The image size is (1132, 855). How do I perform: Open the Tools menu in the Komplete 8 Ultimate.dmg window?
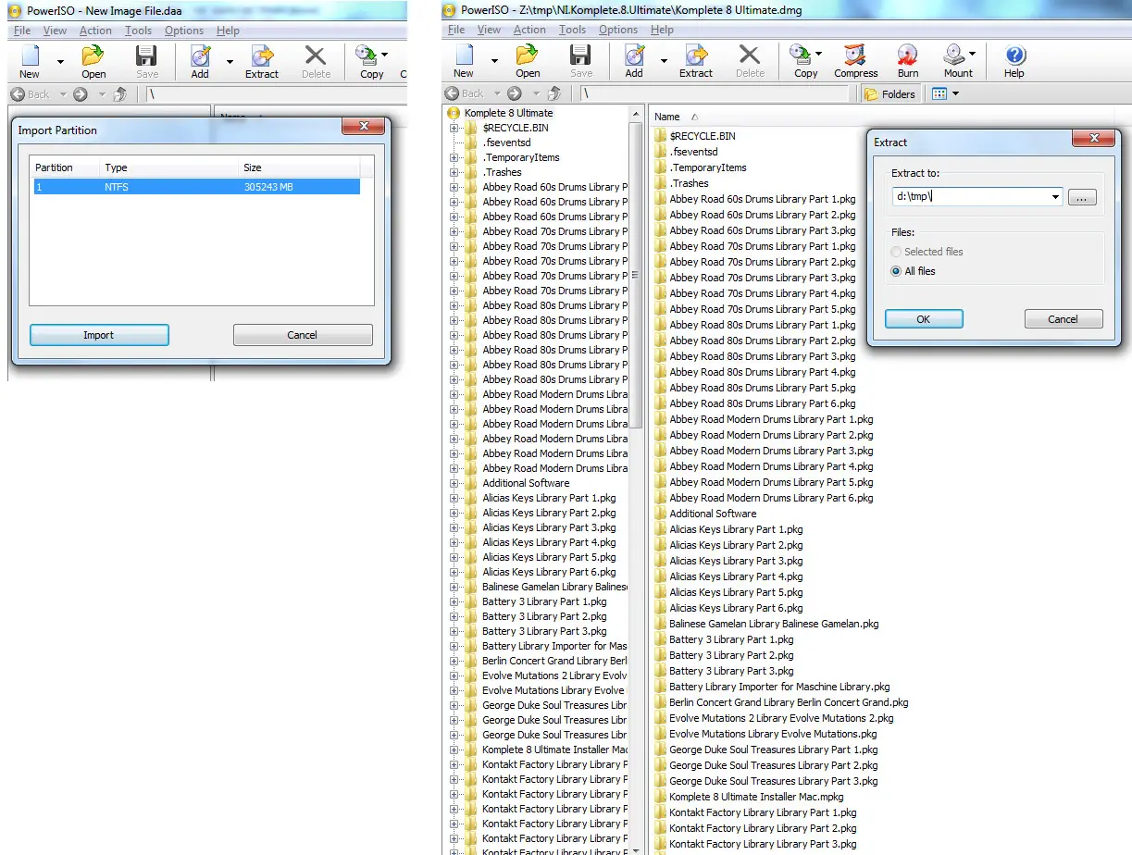tap(573, 30)
